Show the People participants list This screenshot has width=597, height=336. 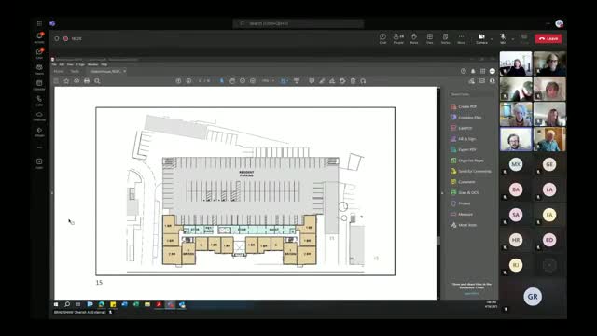[398, 38]
